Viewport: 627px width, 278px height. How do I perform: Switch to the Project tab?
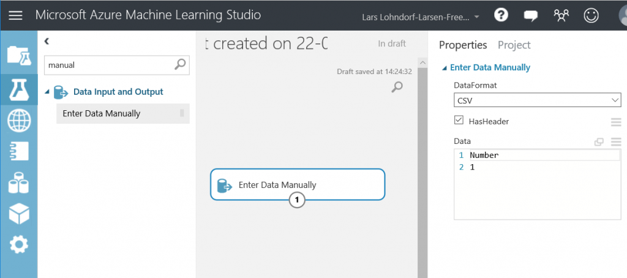(514, 45)
